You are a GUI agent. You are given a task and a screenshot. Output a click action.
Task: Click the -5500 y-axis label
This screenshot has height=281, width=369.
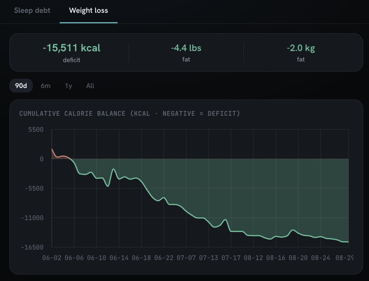tap(34, 188)
